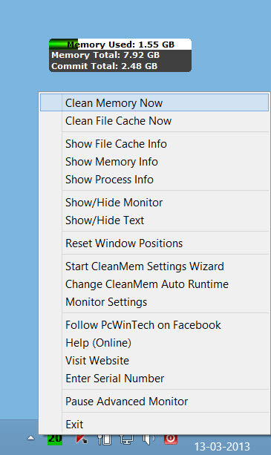The height and width of the screenshot is (455, 271).
Task: Open the power/battery tray icon
Action: 104,439
